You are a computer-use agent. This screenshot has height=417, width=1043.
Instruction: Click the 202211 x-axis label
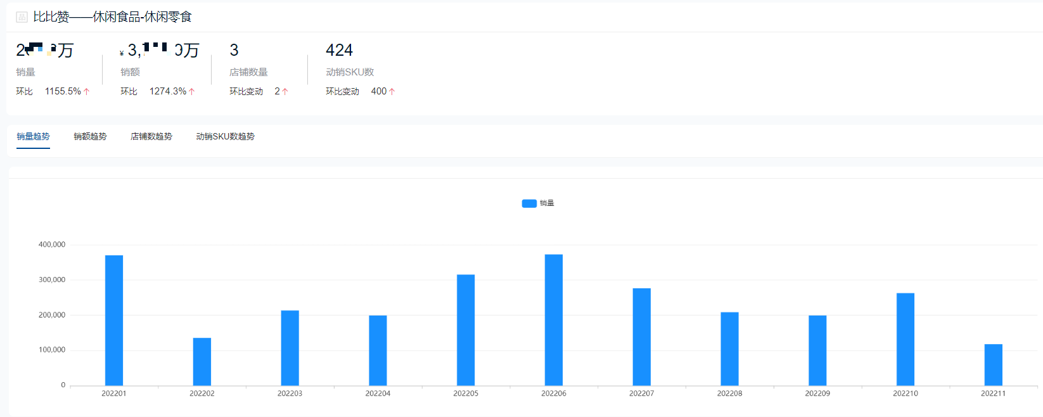point(994,394)
